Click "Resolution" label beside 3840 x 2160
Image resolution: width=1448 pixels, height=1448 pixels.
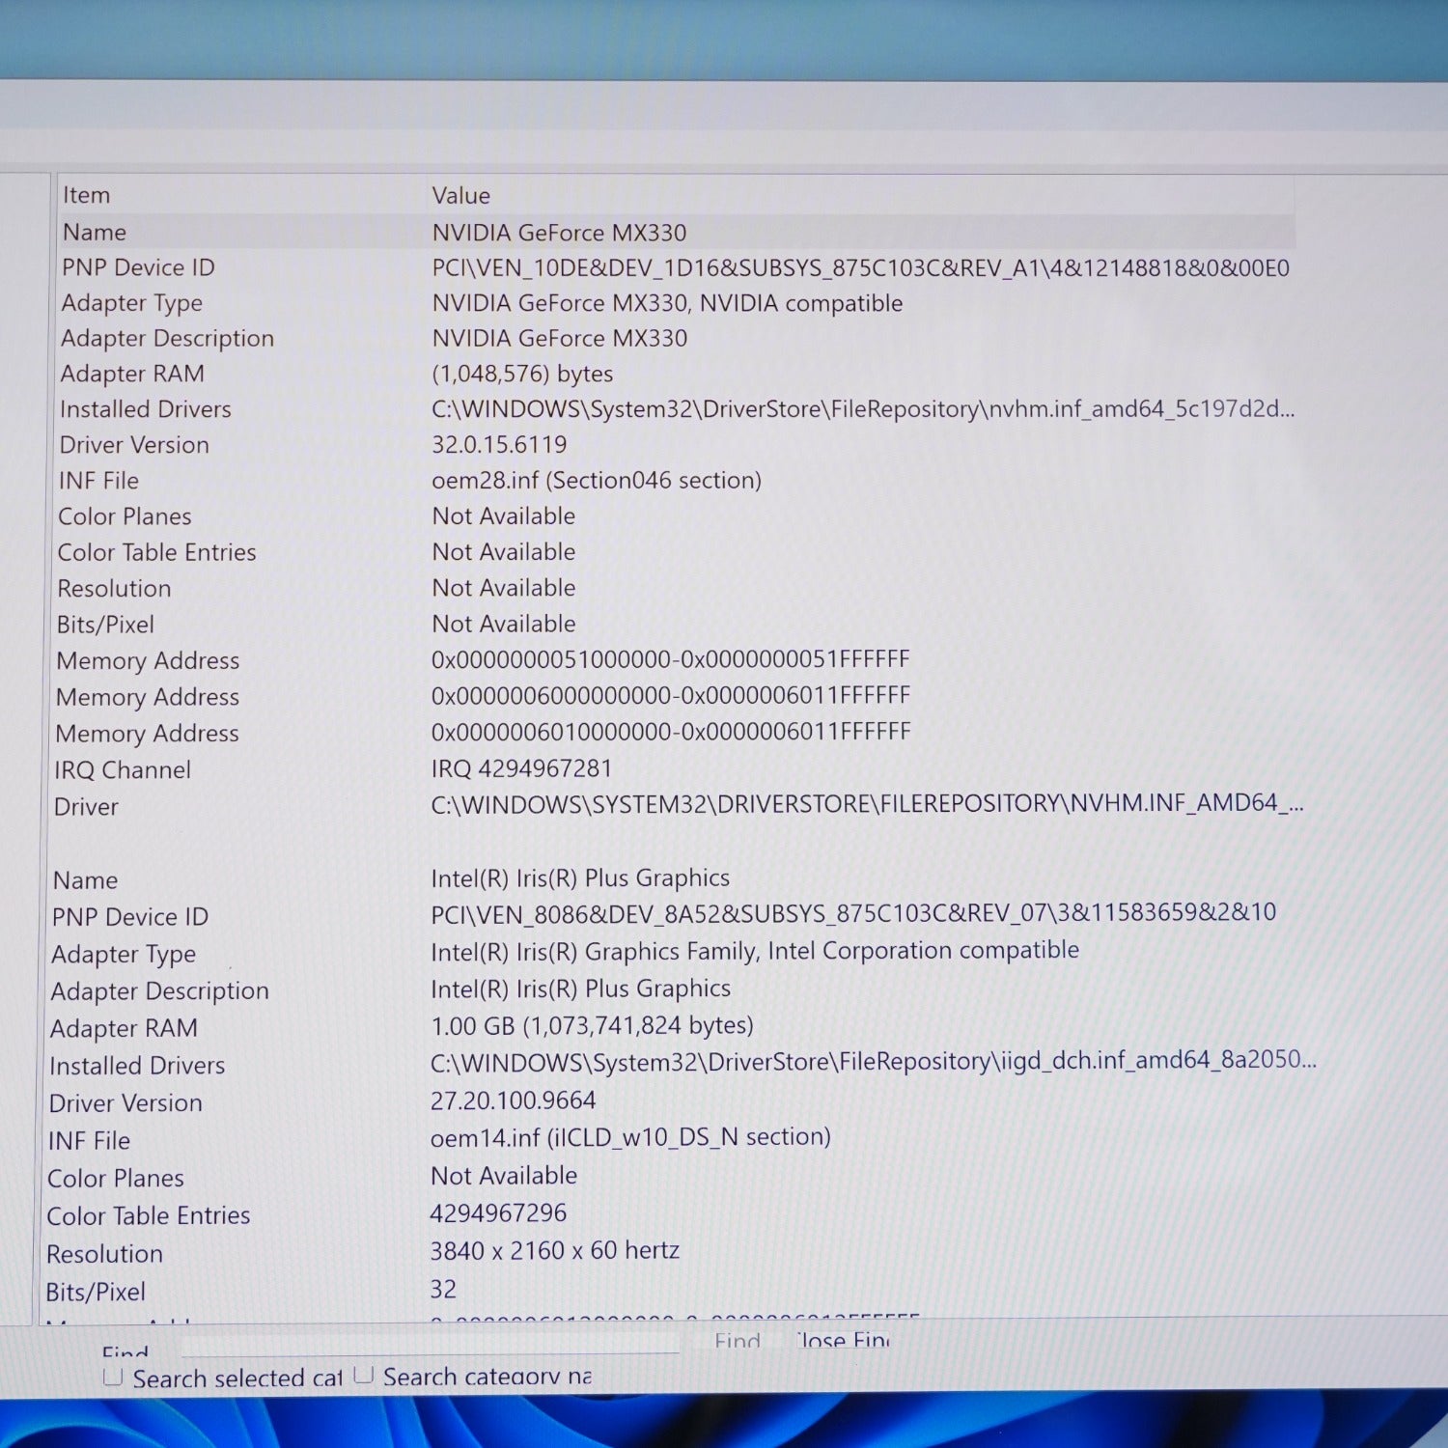coord(104,1254)
